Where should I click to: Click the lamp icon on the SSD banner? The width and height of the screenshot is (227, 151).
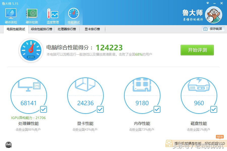[x=168, y=143]
